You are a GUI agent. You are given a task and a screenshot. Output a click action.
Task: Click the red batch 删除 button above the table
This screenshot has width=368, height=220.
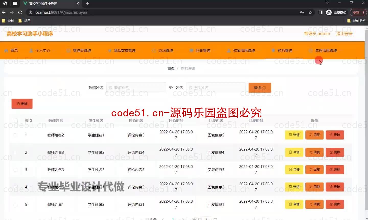(22, 104)
